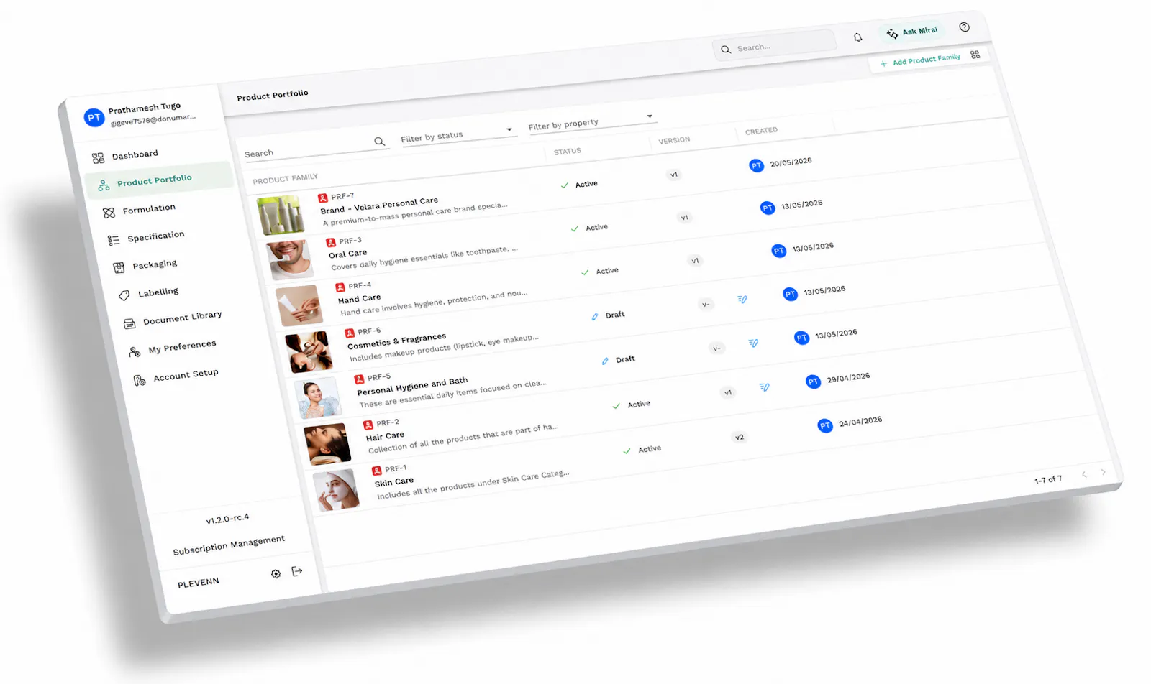This screenshot has width=1151, height=684.
Task: Open Brand - Velara Personal Care
Action: (379, 205)
